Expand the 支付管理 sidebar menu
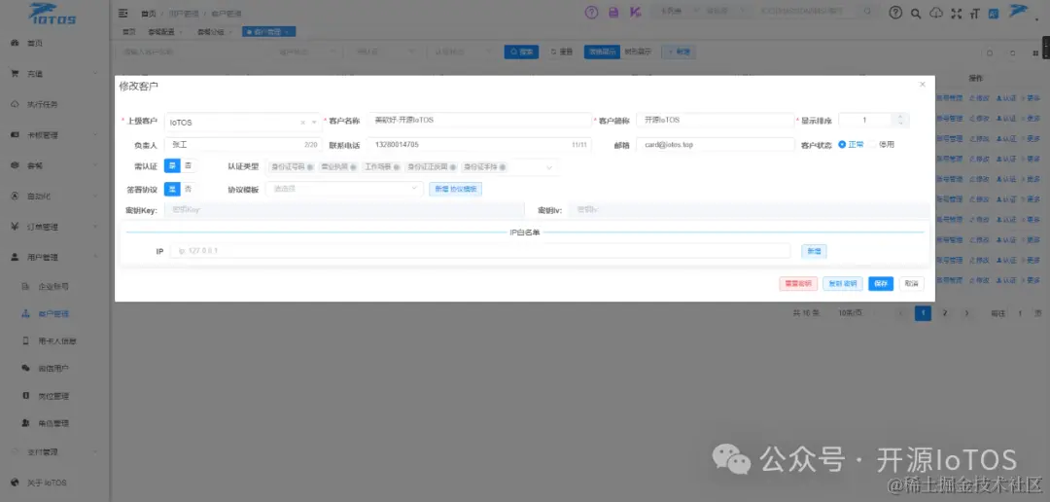The width and height of the screenshot is (1050, 502). click(x=54, y=451)
